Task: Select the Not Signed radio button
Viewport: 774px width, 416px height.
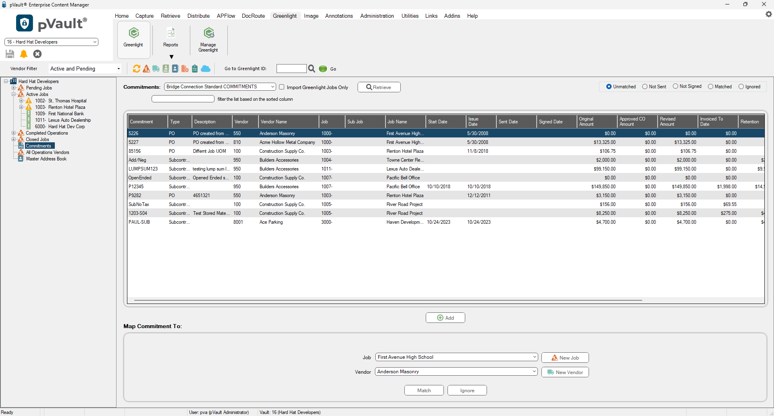Action: click(x=676, y=86)
